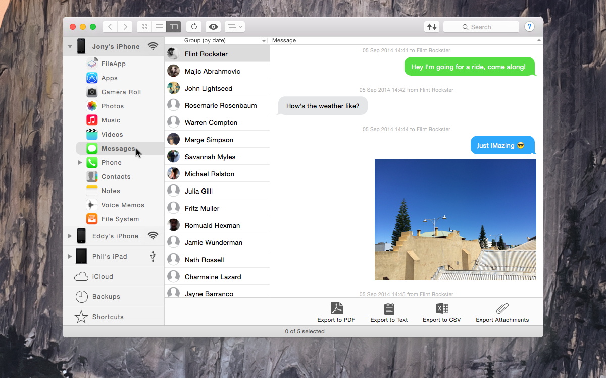The image size is (606, 378).
Task: Go back with the navigation arrow
Action: 110,27
